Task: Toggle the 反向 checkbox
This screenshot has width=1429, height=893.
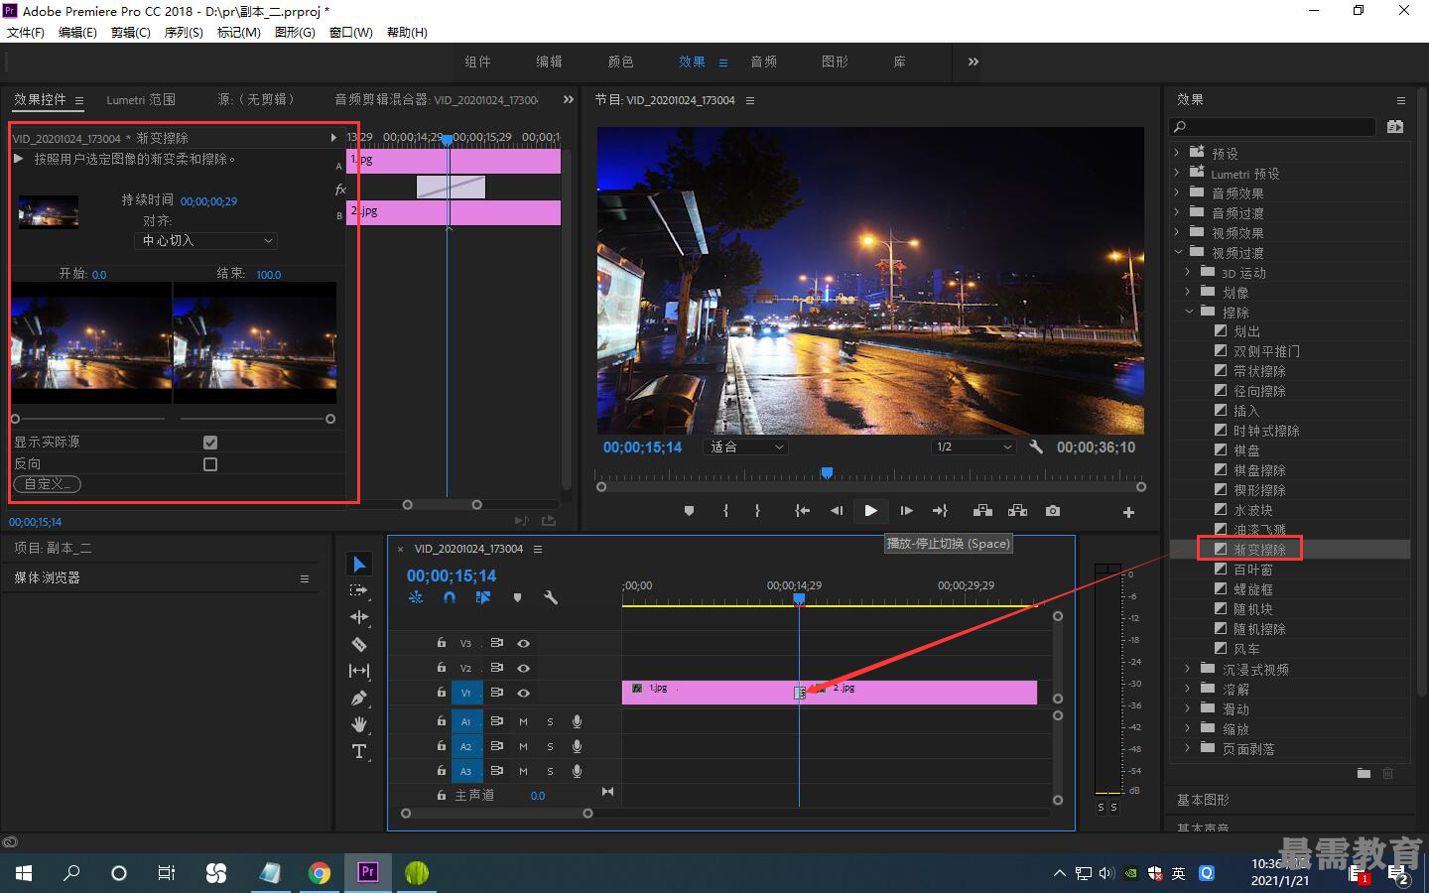Action: 210,464
